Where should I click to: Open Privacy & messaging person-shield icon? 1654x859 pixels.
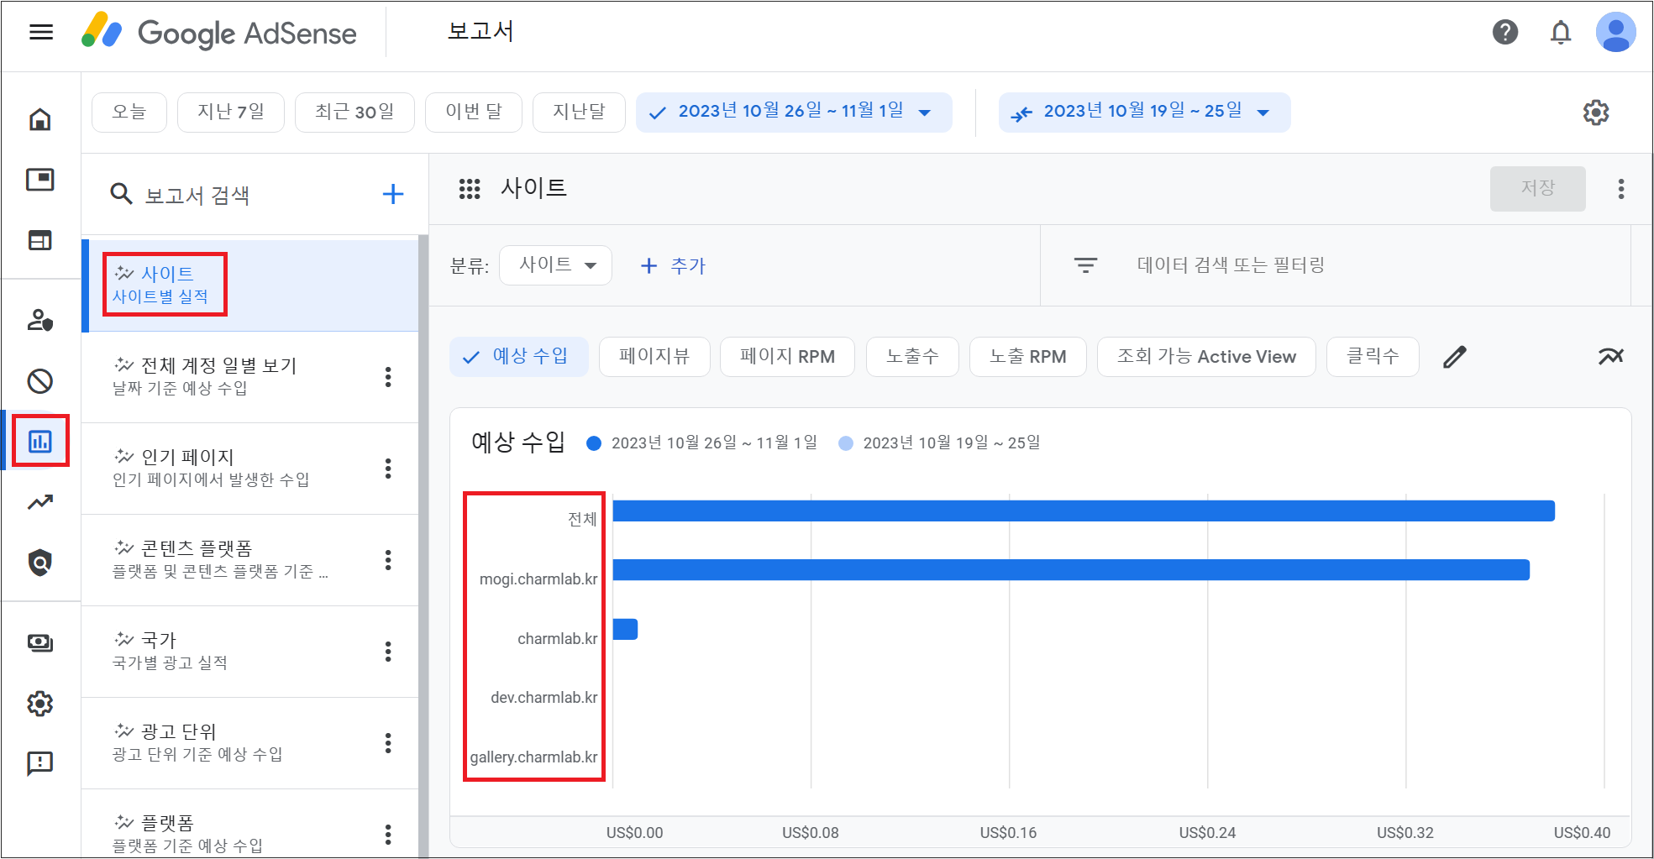[x=40, y=320]
